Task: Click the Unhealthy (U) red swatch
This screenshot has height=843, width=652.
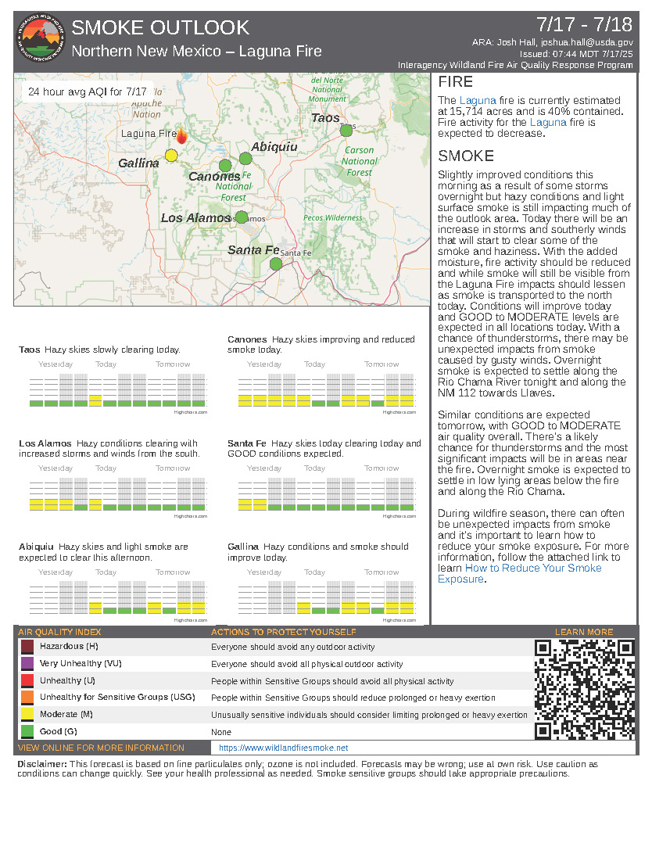Action: [x=27, y=680]
